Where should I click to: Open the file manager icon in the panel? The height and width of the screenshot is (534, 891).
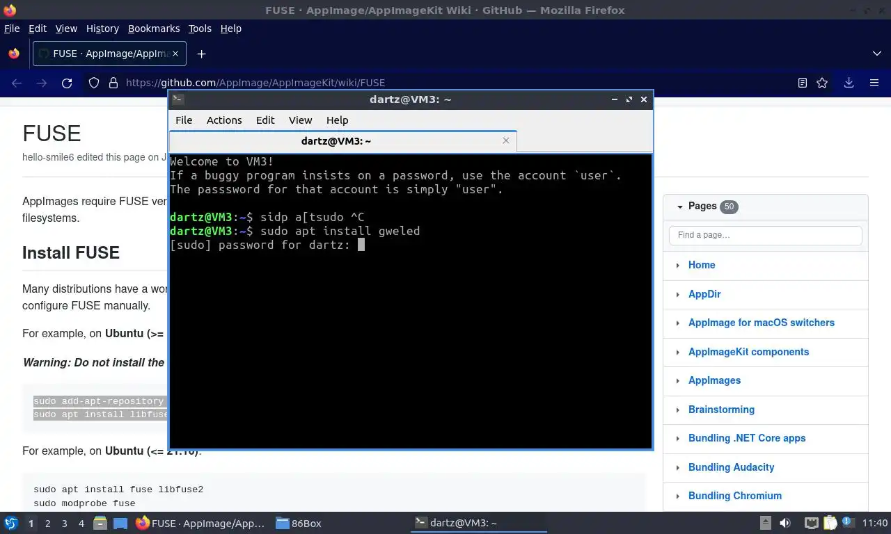click(x=100, y=523)
